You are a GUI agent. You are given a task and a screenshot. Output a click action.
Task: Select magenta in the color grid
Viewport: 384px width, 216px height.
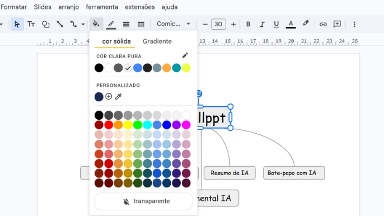(186, 125)
